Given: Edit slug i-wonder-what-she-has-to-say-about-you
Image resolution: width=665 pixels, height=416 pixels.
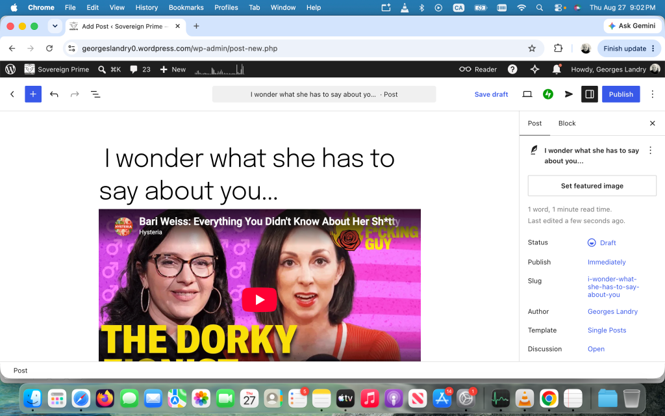Looking at the screenshot, I should click(613, 287).
